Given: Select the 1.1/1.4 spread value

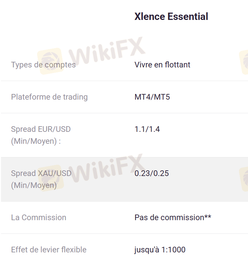Looking at the screenshot, I should 147,129.
